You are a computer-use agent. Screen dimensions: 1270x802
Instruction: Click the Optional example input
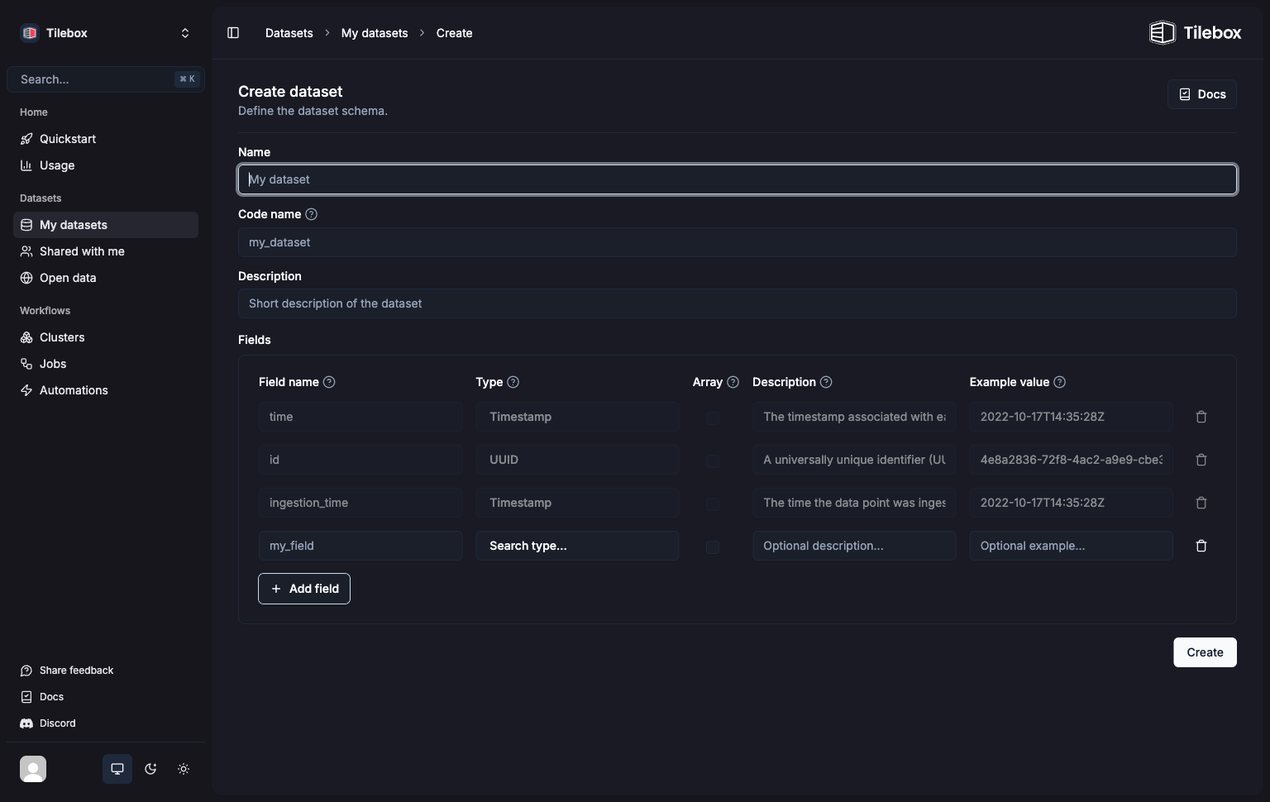pyautogui.click(x=1072, y=546)
